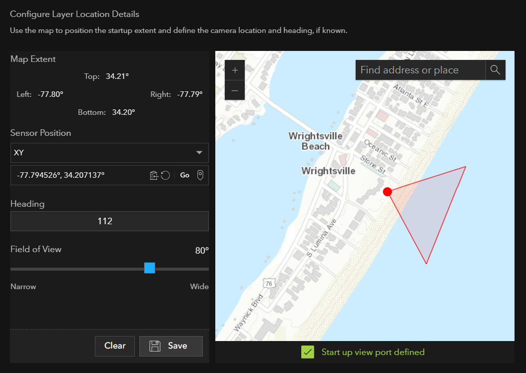Expand the coordinate format selector
Screen dimensions: 526x373
[x=109, y=153]
